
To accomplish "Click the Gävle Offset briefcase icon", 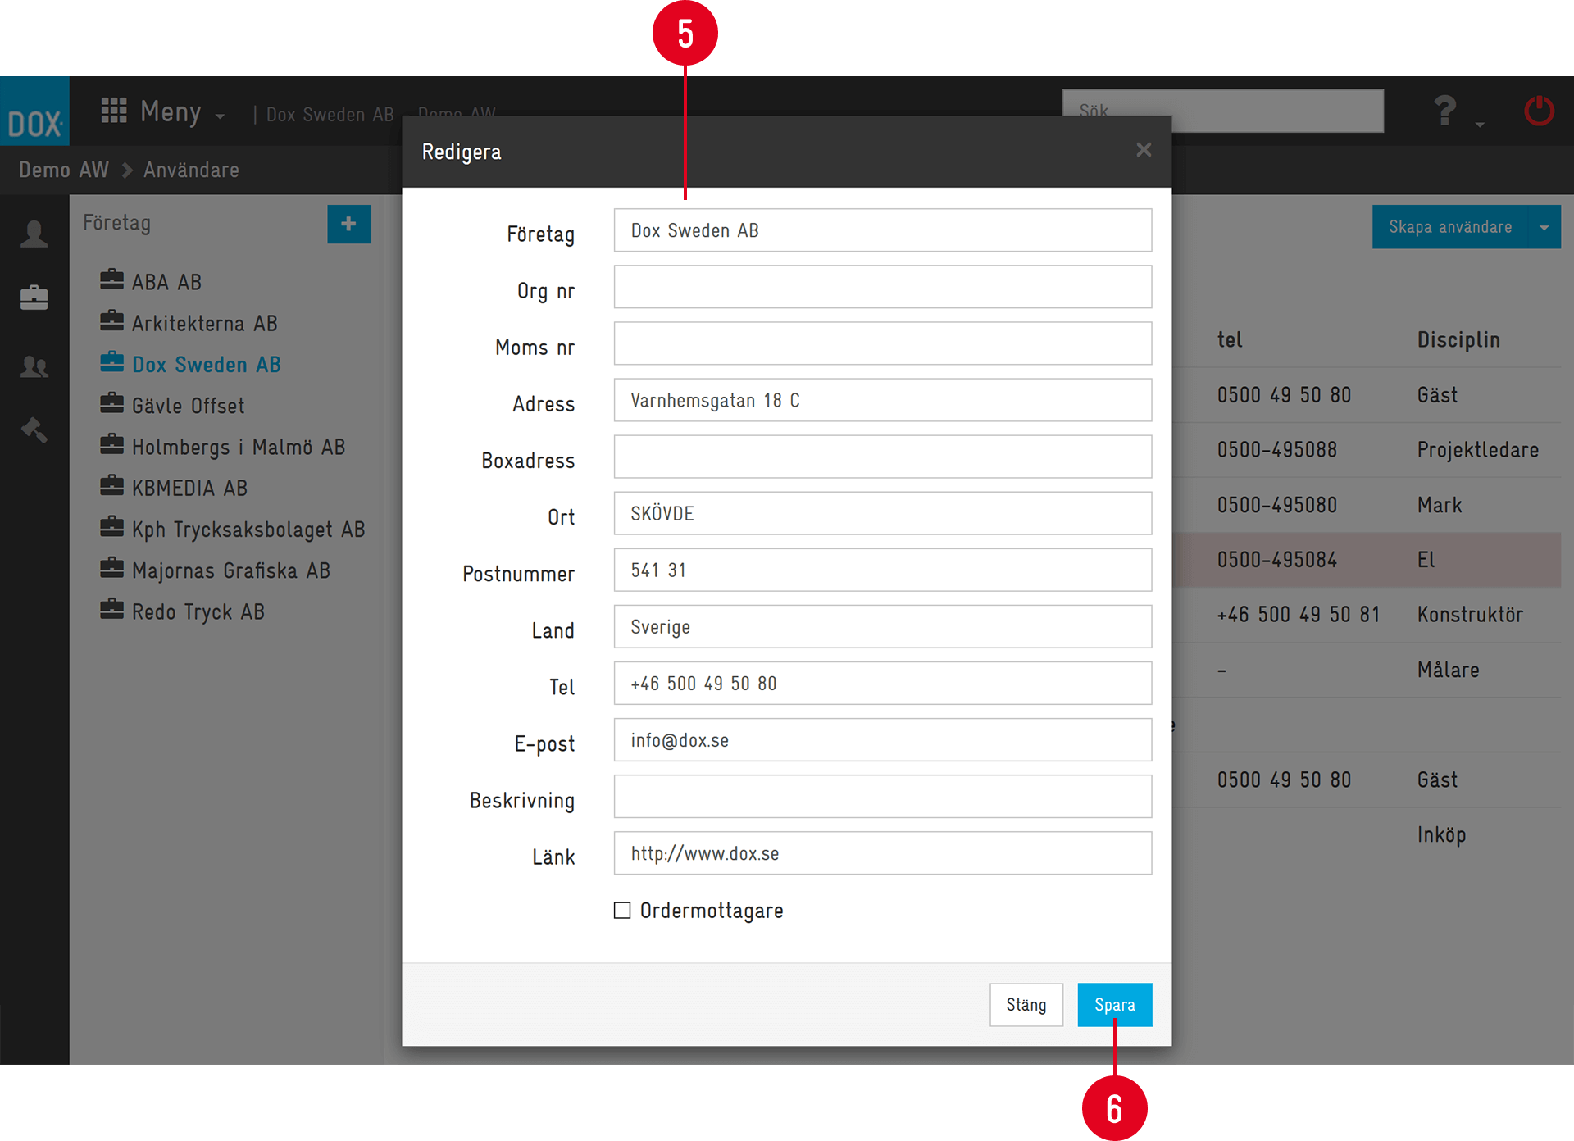I will [111, 403].
